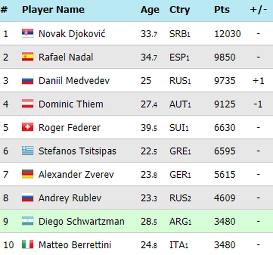Image resolution: width=273 pixels, height=255 pixels.
Task: Click the Italian flag beside Matteo Berrettini
Action: pos(27,245)
